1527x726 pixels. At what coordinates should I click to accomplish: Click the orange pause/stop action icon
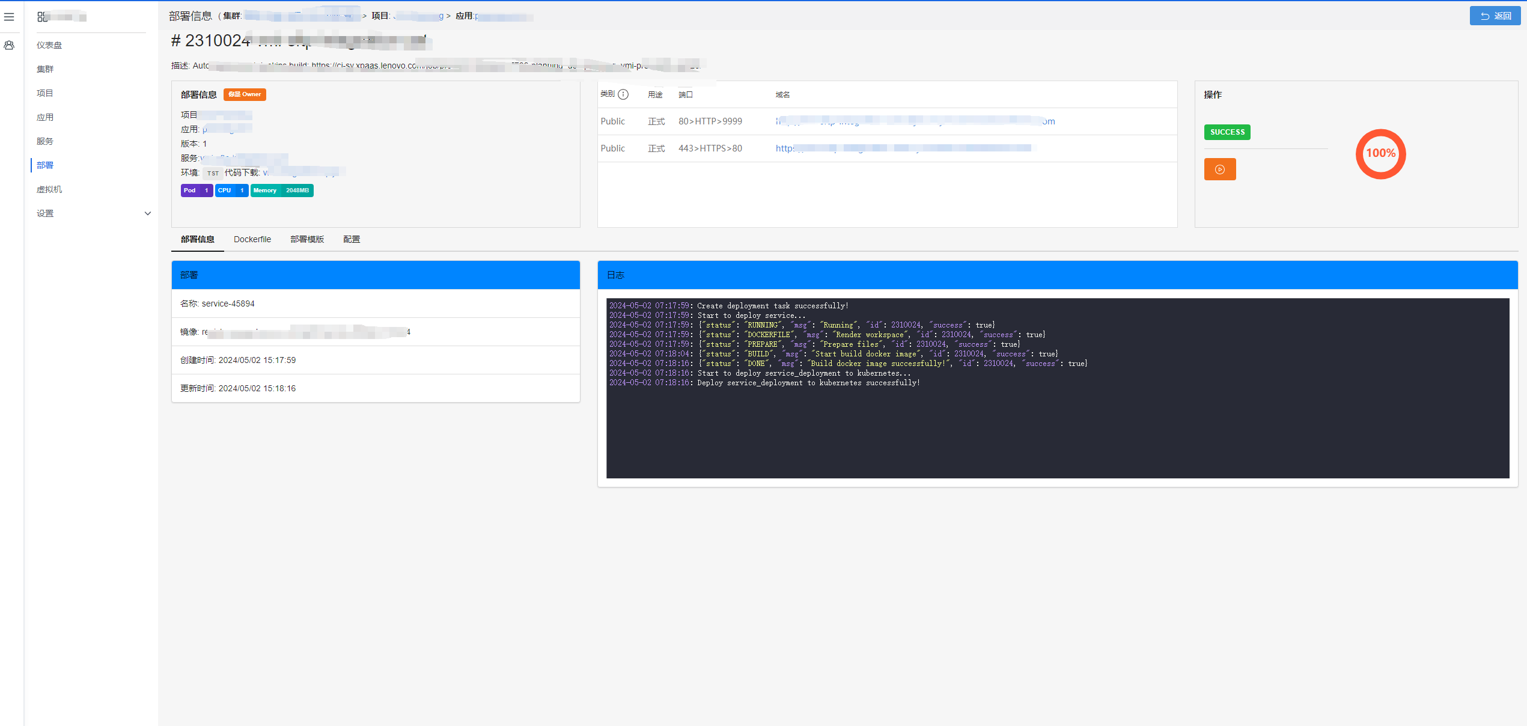[1221, 169]
